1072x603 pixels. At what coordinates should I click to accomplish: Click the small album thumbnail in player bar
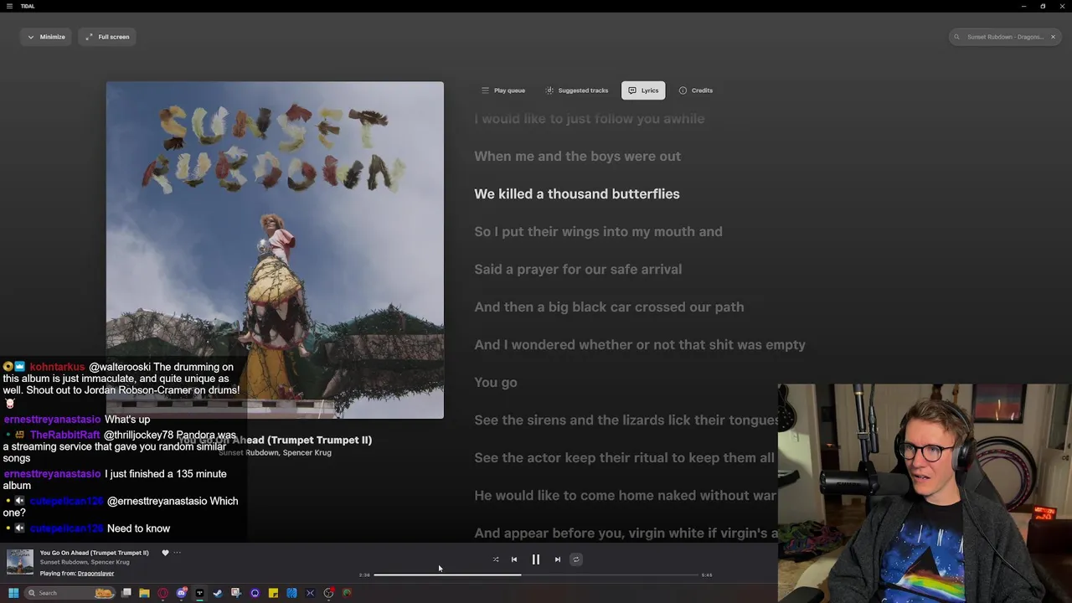coord(20,562)
